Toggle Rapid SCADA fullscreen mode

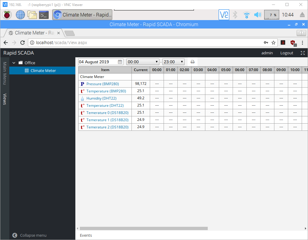[303, 53]
